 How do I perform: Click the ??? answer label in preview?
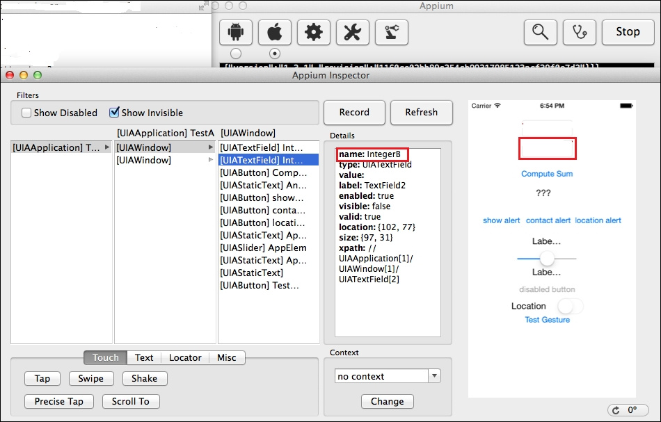point(543,193)
